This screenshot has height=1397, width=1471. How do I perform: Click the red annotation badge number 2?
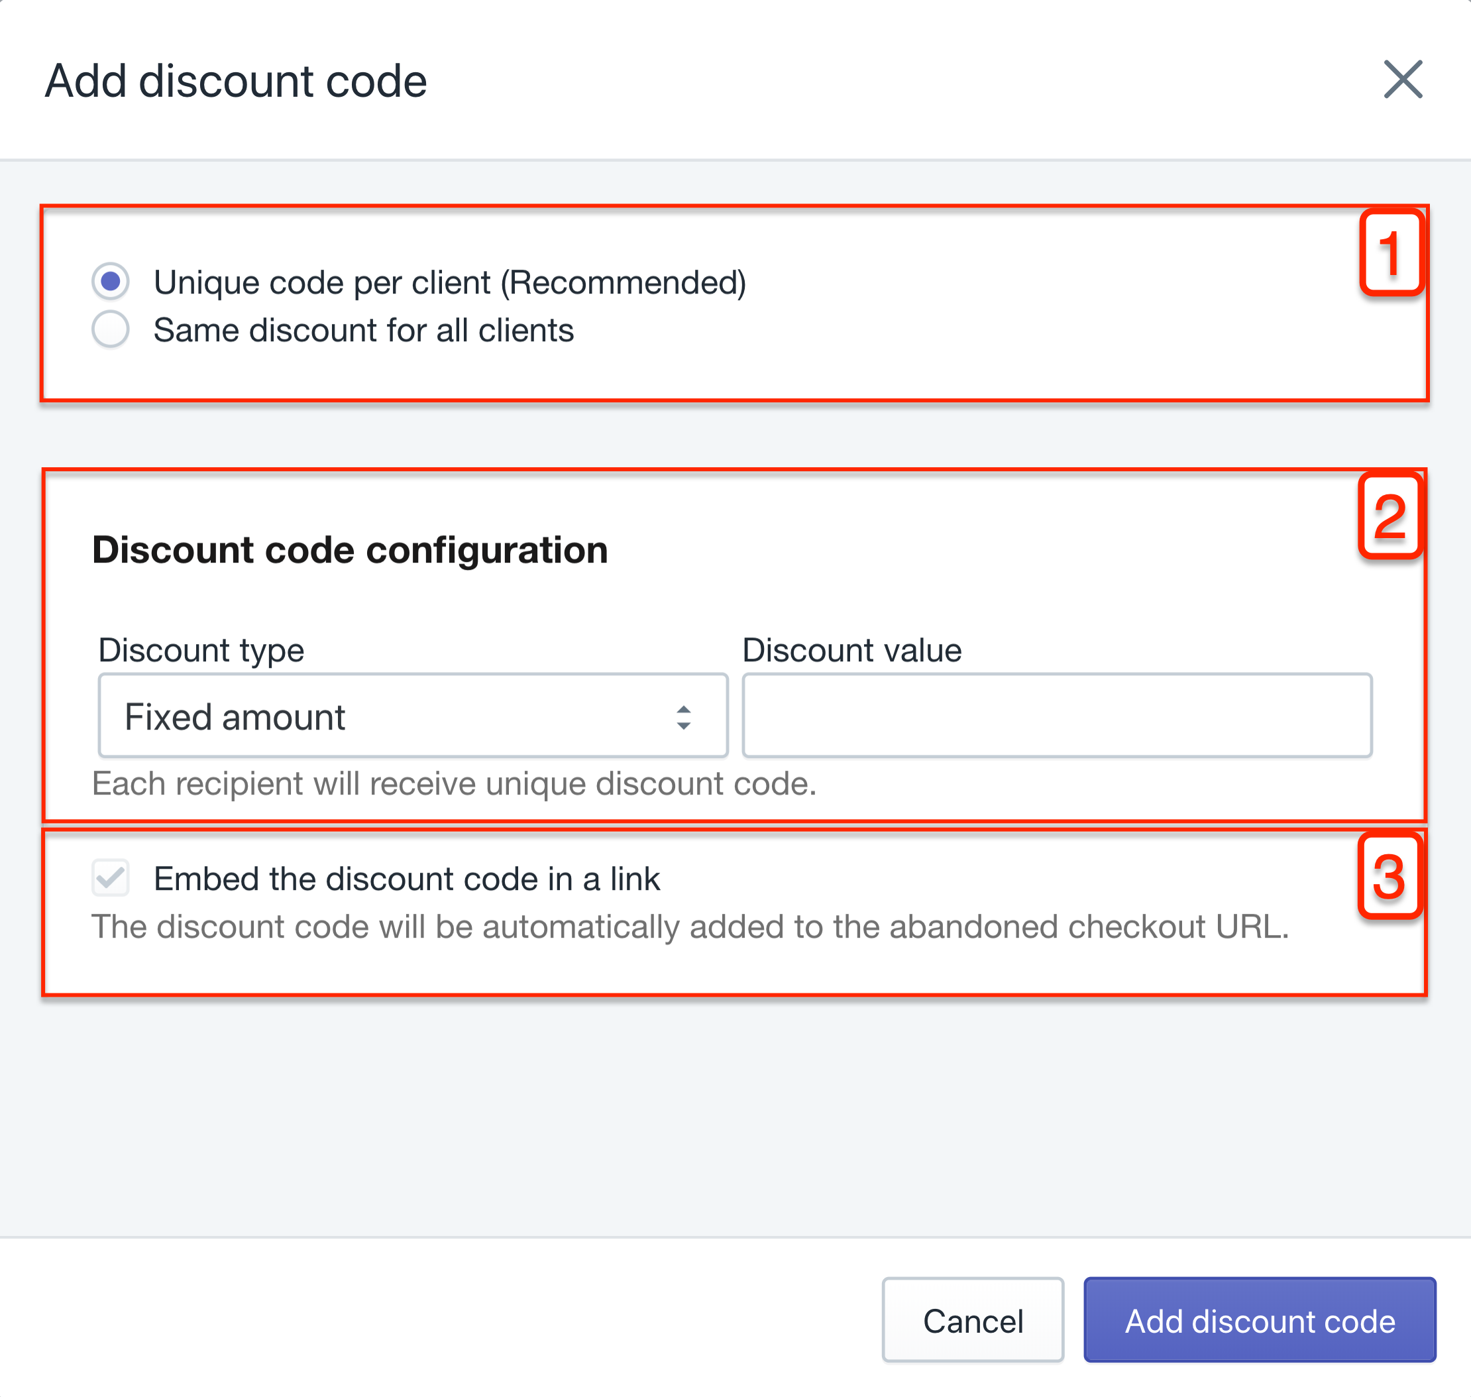[x=1389, y=516]
